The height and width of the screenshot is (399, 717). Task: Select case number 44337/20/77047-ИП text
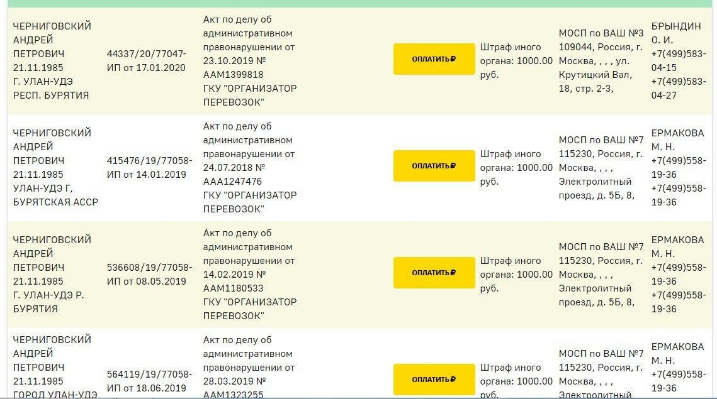(146, 61)
